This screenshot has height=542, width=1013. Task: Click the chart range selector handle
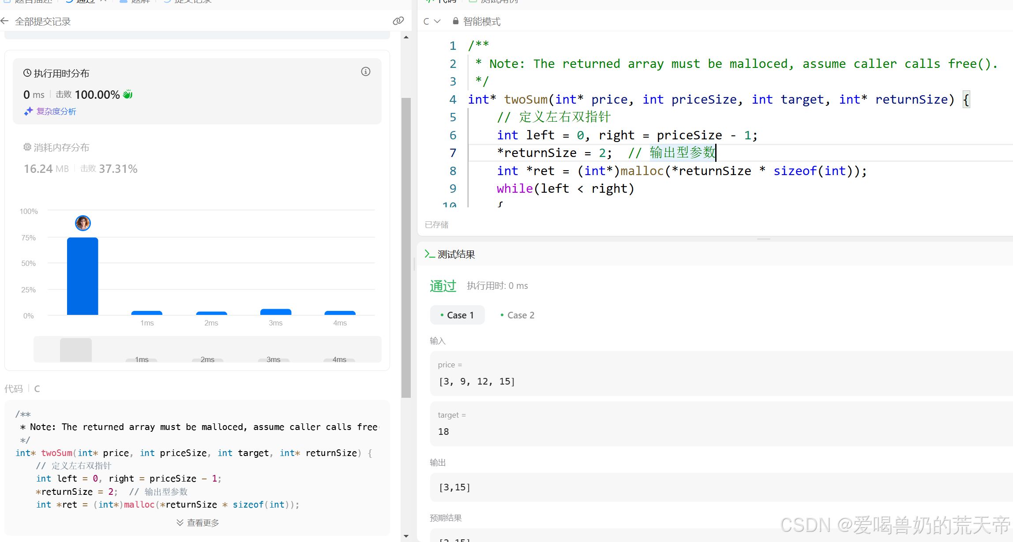[76, 350]
